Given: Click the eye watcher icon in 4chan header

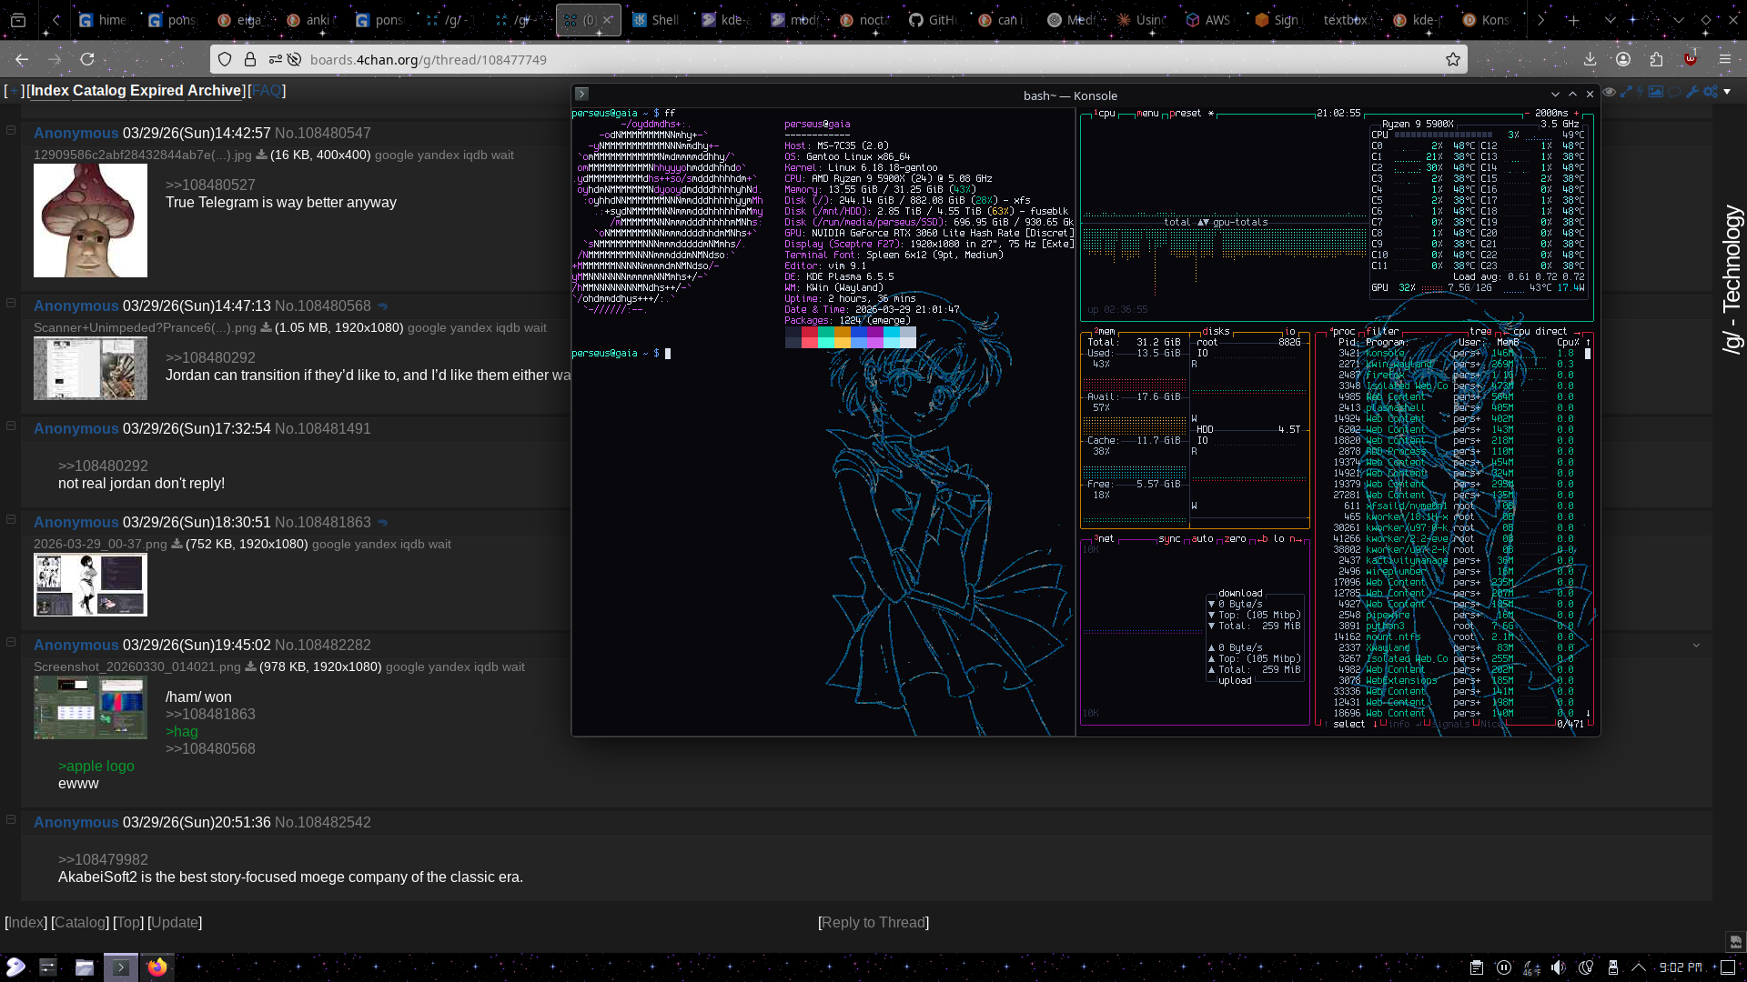Looking at the screenshot, I should (x=1610, y=92).
